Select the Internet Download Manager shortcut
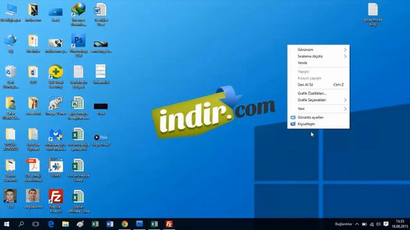The width and height of the screenshot is (410, 230). tap(78, 14)
